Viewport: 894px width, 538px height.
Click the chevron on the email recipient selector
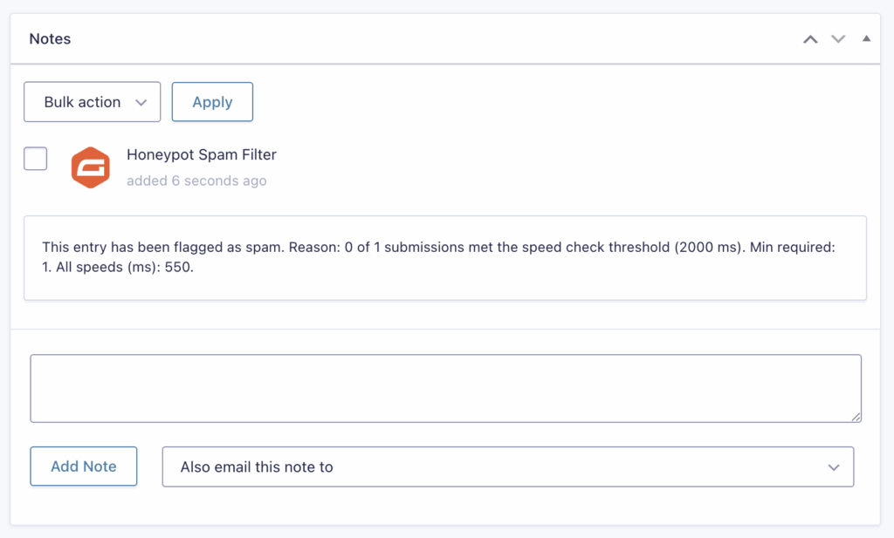click(x=833, y=466)
